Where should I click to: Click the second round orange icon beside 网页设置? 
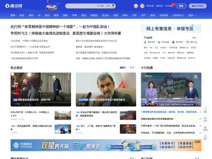coord(142,6)
